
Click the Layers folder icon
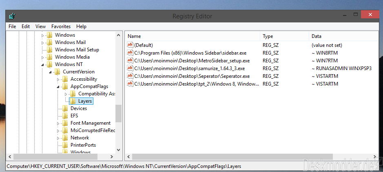(73, 101)
